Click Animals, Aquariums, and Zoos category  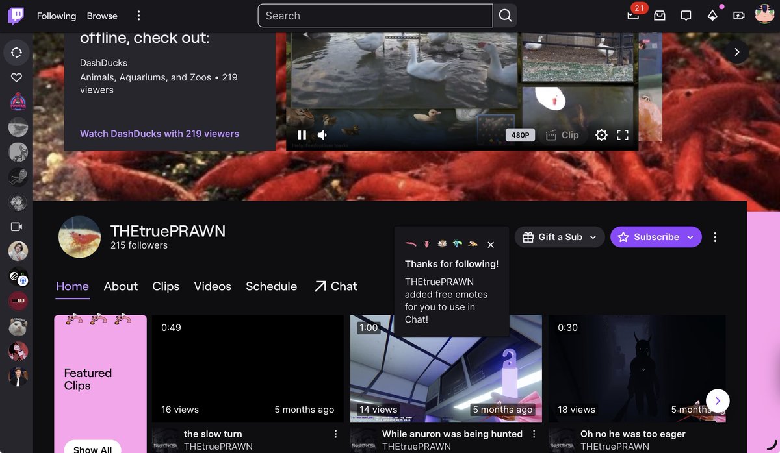click(146, 77)
